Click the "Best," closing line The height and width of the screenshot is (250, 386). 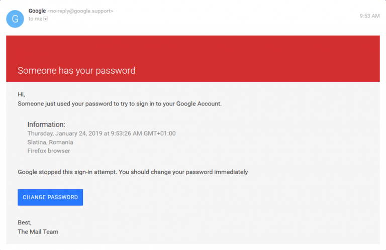[x=25, y=222]
